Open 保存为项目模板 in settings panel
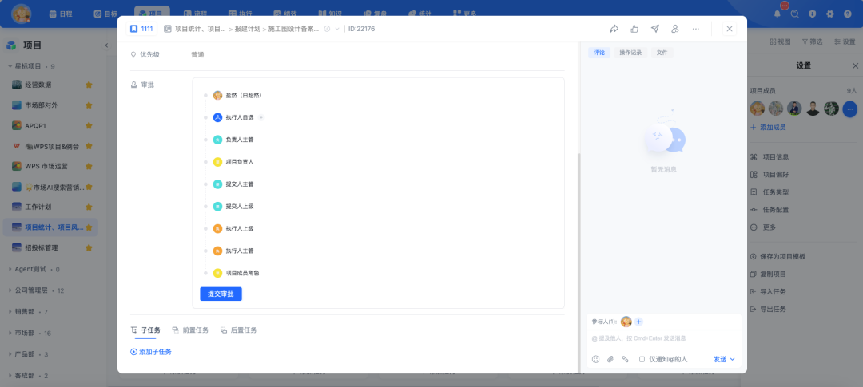The height and width of the screenshot is (387, 863). pyautogui.click(x=777, y=256)
